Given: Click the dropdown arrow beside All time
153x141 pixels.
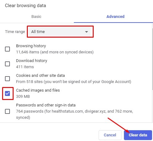Looking at the screenshot, I should coord(87,32).
